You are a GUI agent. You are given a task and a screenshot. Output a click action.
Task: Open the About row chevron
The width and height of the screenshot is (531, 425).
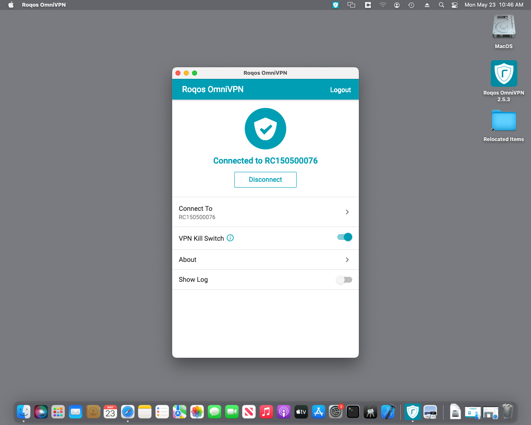tap(347, 260)
